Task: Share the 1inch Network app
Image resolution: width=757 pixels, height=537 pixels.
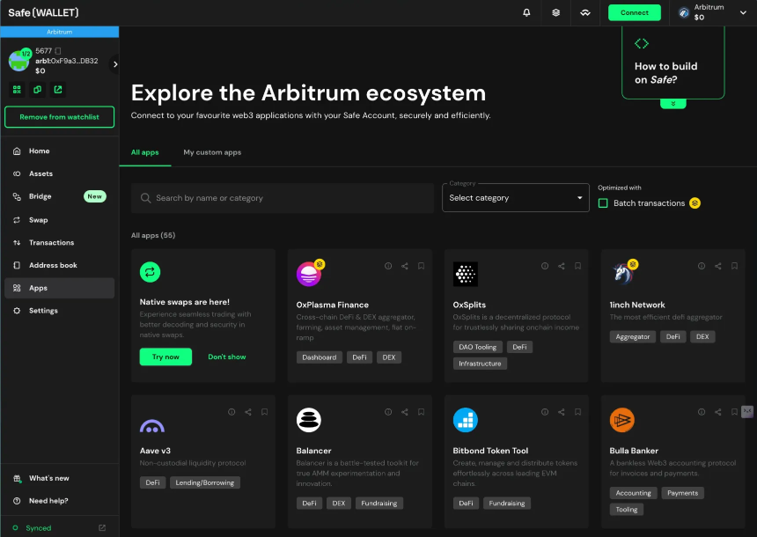Action: coord(718,266)
